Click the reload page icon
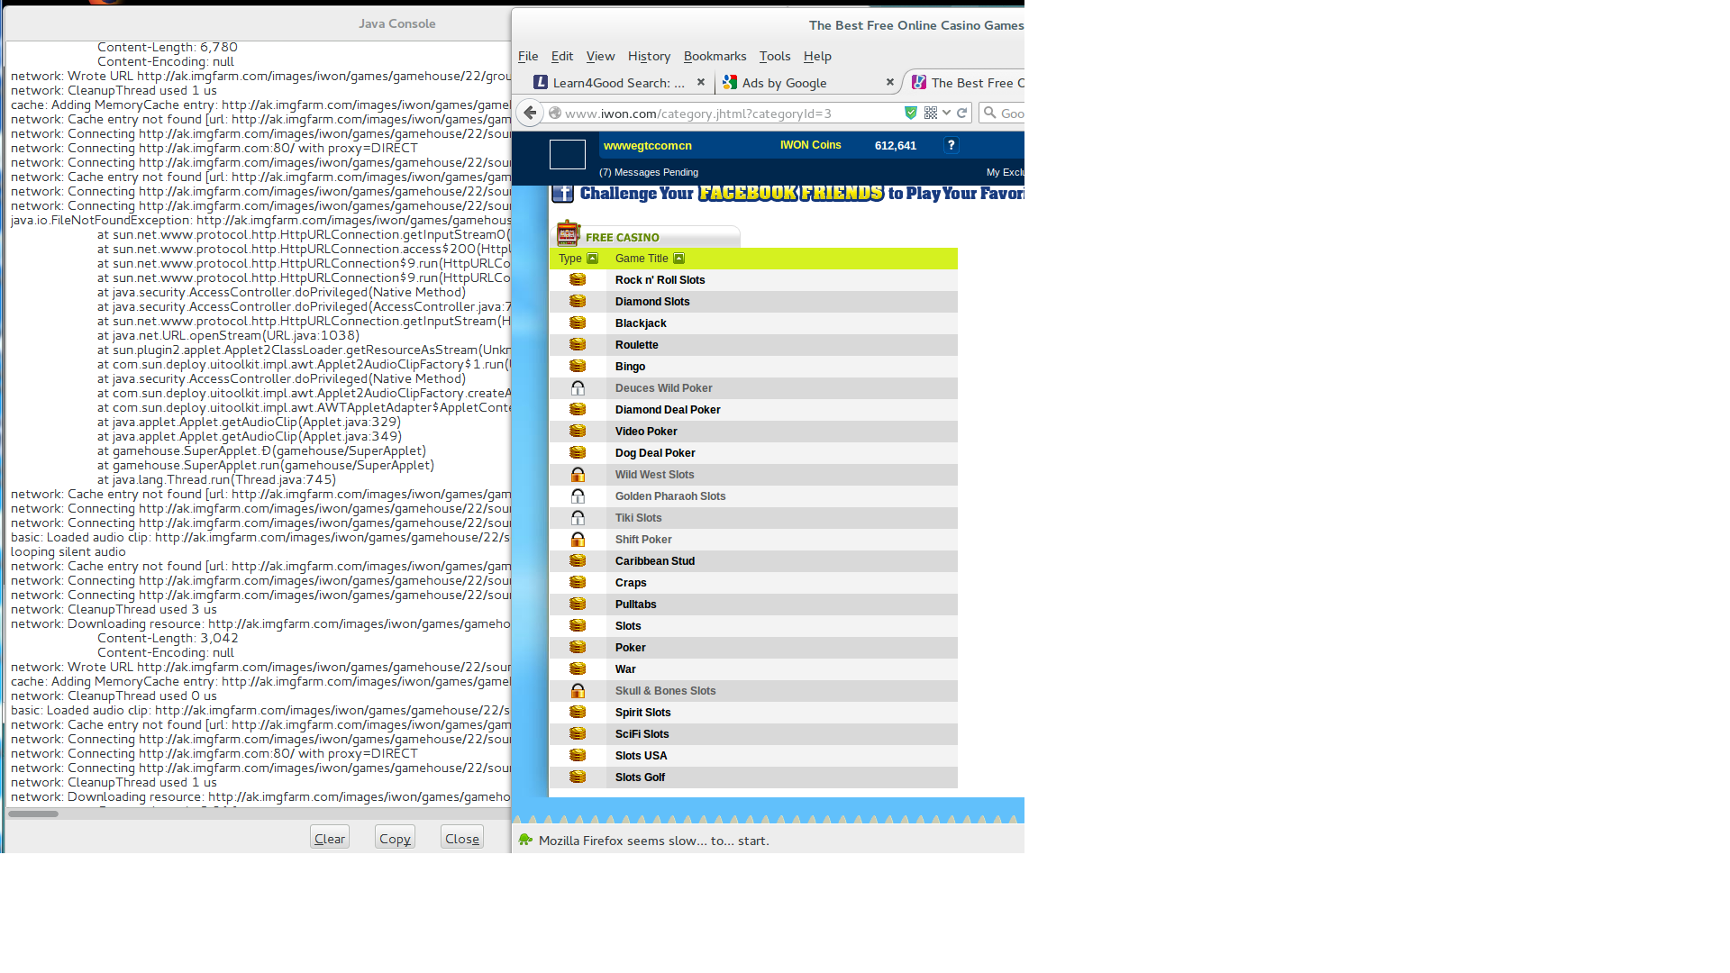The height and width of the screenshot is (973, 1730). point(962,113)
